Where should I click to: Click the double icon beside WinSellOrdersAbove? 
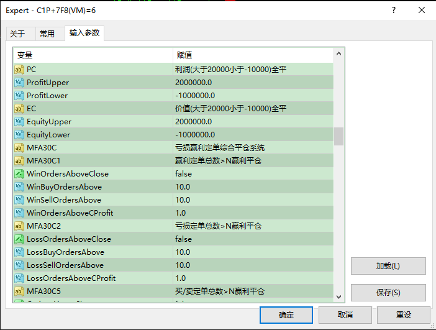click(19, 199)
